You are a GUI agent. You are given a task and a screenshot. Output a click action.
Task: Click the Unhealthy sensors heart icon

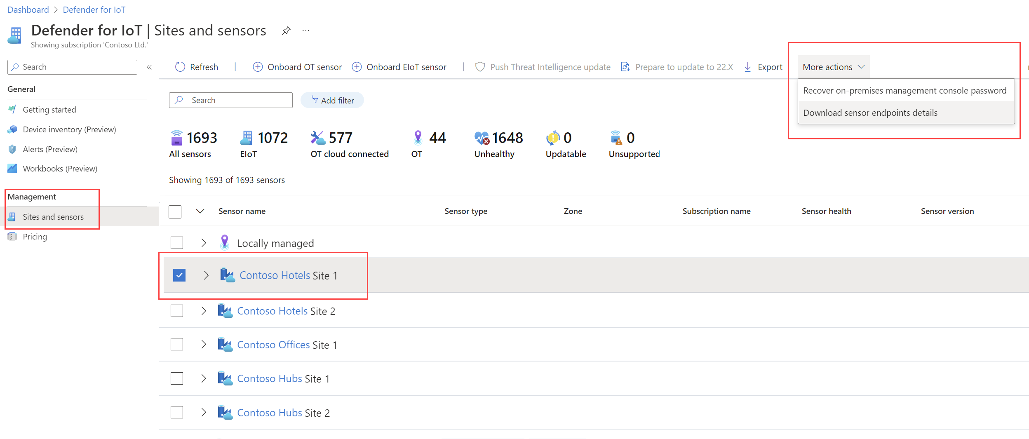point(481,138)
